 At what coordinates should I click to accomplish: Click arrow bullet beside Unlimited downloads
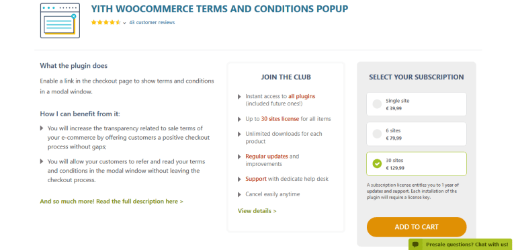(x=239, y=134)
